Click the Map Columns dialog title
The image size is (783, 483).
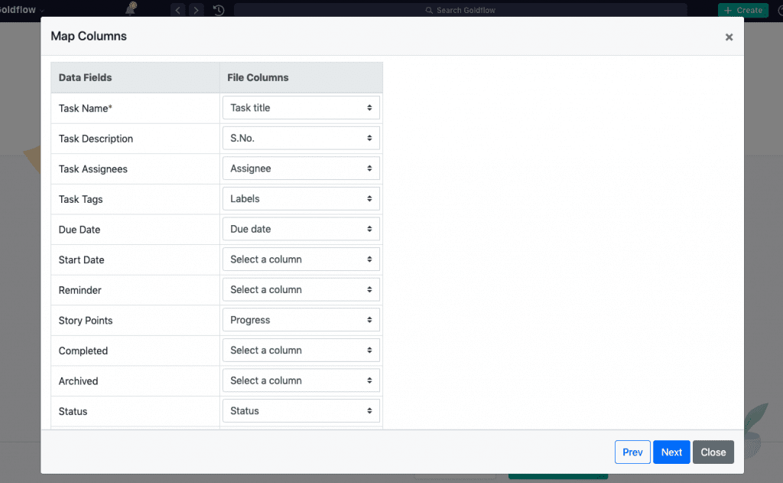point(89,36)
